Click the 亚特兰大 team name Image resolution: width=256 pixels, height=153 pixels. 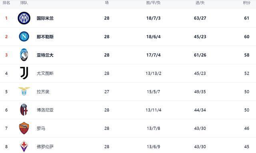45,55
